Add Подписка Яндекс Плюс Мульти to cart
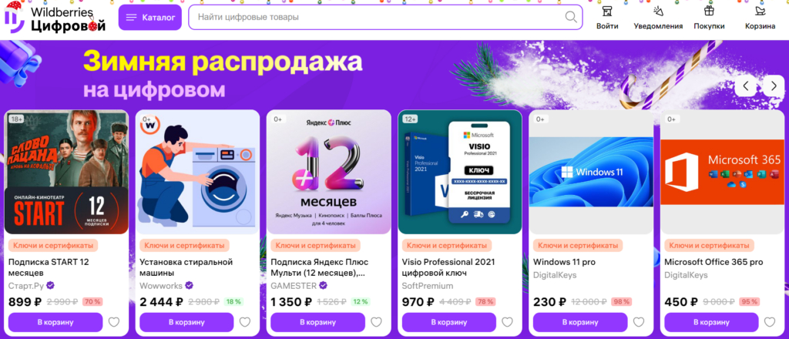The image size is (789, 339). click(317, 322)
